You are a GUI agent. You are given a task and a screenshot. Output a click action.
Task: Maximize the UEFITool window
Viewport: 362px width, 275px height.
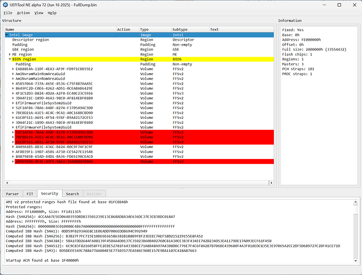pos(339,5)
